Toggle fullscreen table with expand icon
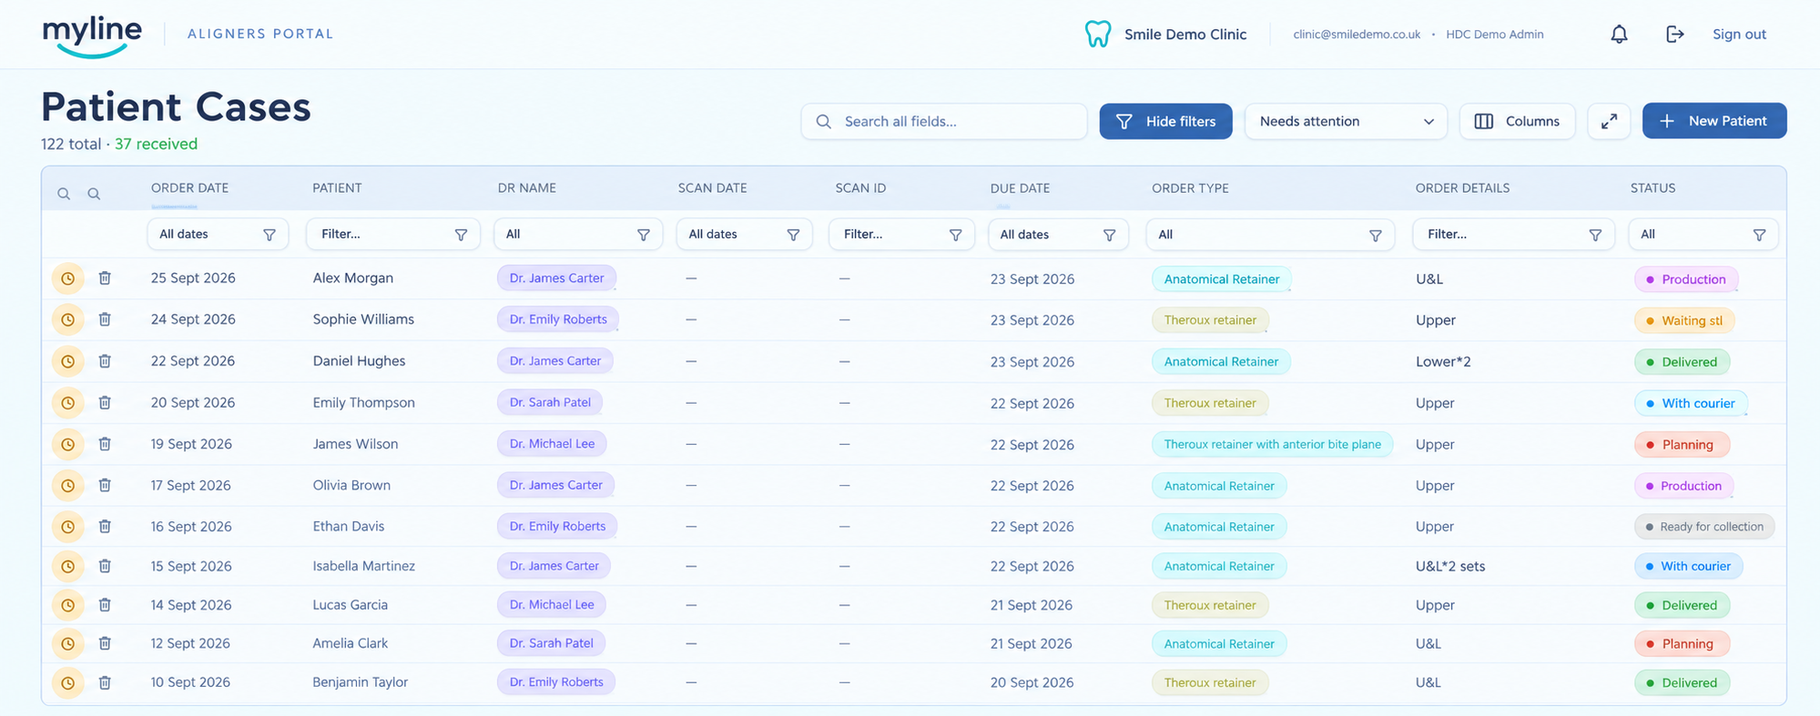Image resolution: width=1820 pixels, height=716 pixels. coord(1609,121)
